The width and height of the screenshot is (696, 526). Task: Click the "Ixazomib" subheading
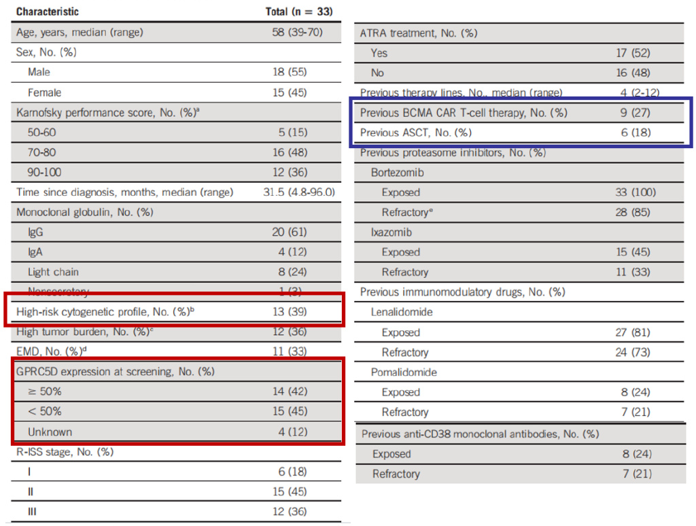pyautogui.click(x=391, y=232)
